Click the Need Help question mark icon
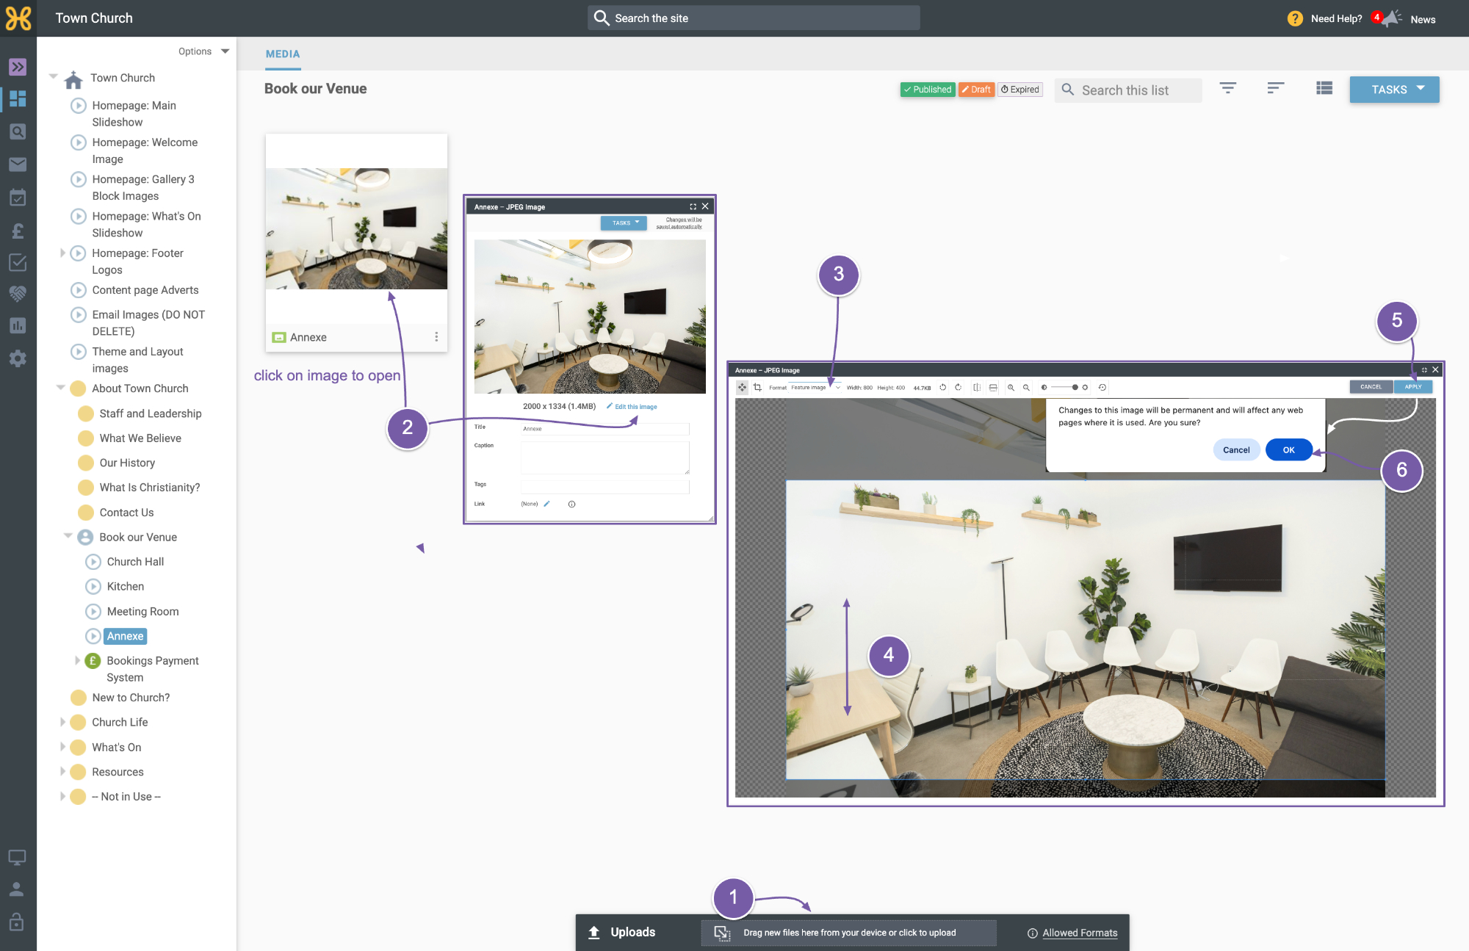 (x=1295, y=18)
